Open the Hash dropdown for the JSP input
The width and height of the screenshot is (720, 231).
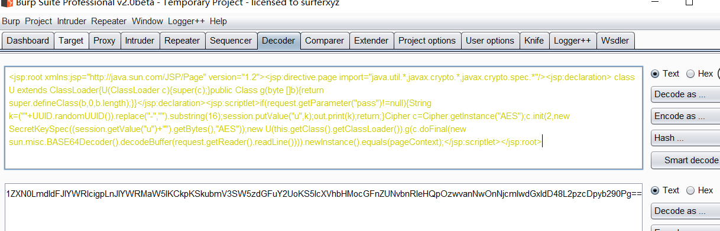tap(685, 138)
